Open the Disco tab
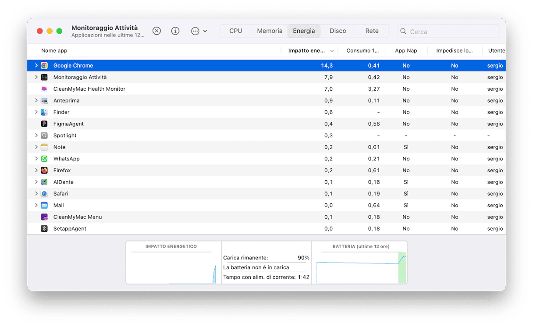This screenshot has height=327, width=533. coord(338,31)
